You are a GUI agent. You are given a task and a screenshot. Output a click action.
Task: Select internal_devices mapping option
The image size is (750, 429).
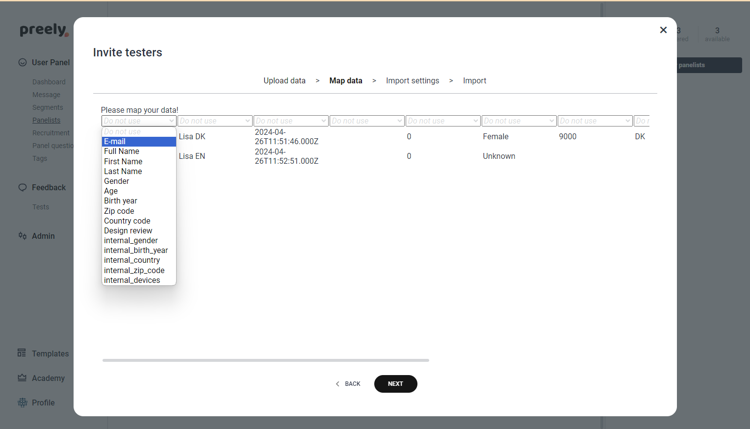pos(139,280)
